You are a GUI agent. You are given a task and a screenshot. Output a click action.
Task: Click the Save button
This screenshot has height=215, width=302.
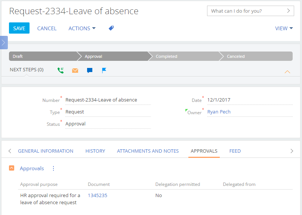click(19, 28)
